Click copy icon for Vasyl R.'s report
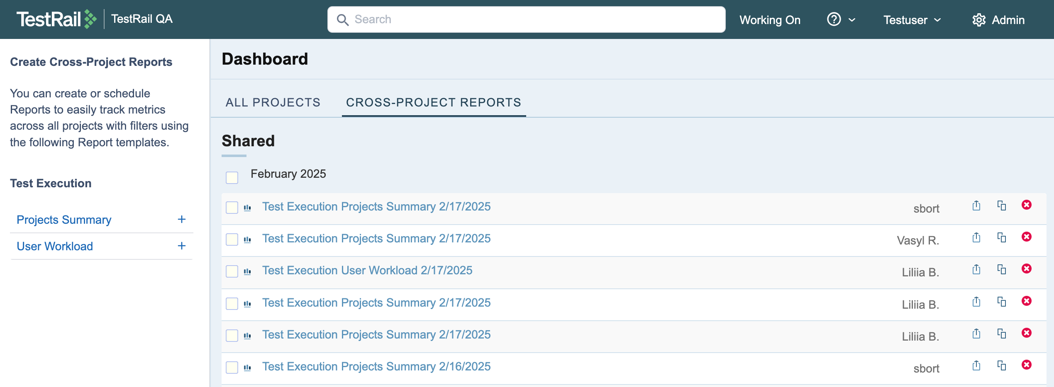This screenshot has height=387, width=1054. 1001,237
